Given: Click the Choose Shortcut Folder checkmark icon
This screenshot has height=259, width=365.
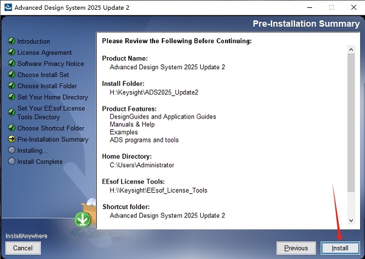Looking at the screenshot, I should (12, 128).
